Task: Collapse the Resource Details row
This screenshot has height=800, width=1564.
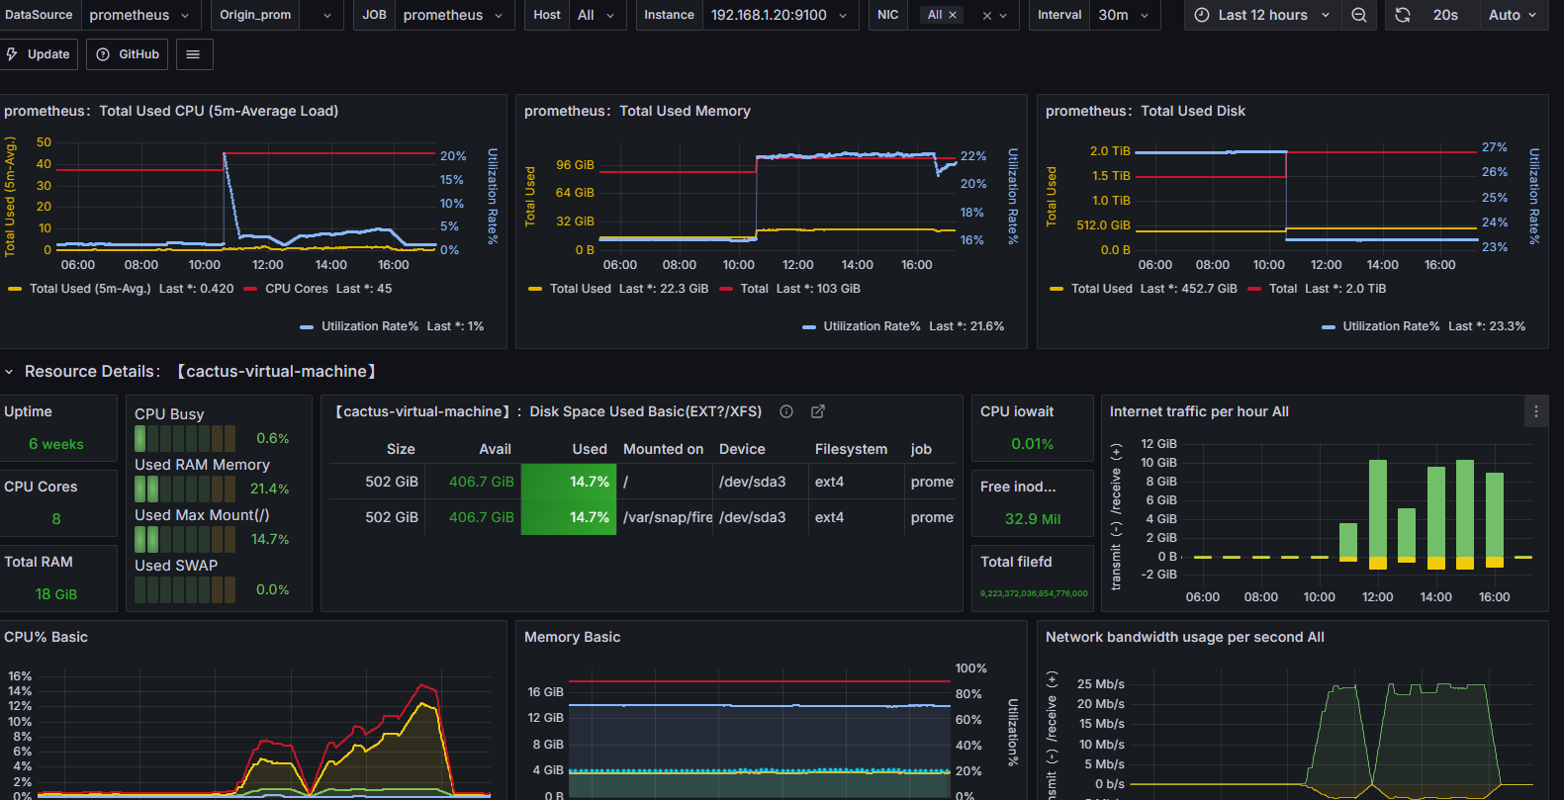Action: pyautogui.click(x=9, y=372)
